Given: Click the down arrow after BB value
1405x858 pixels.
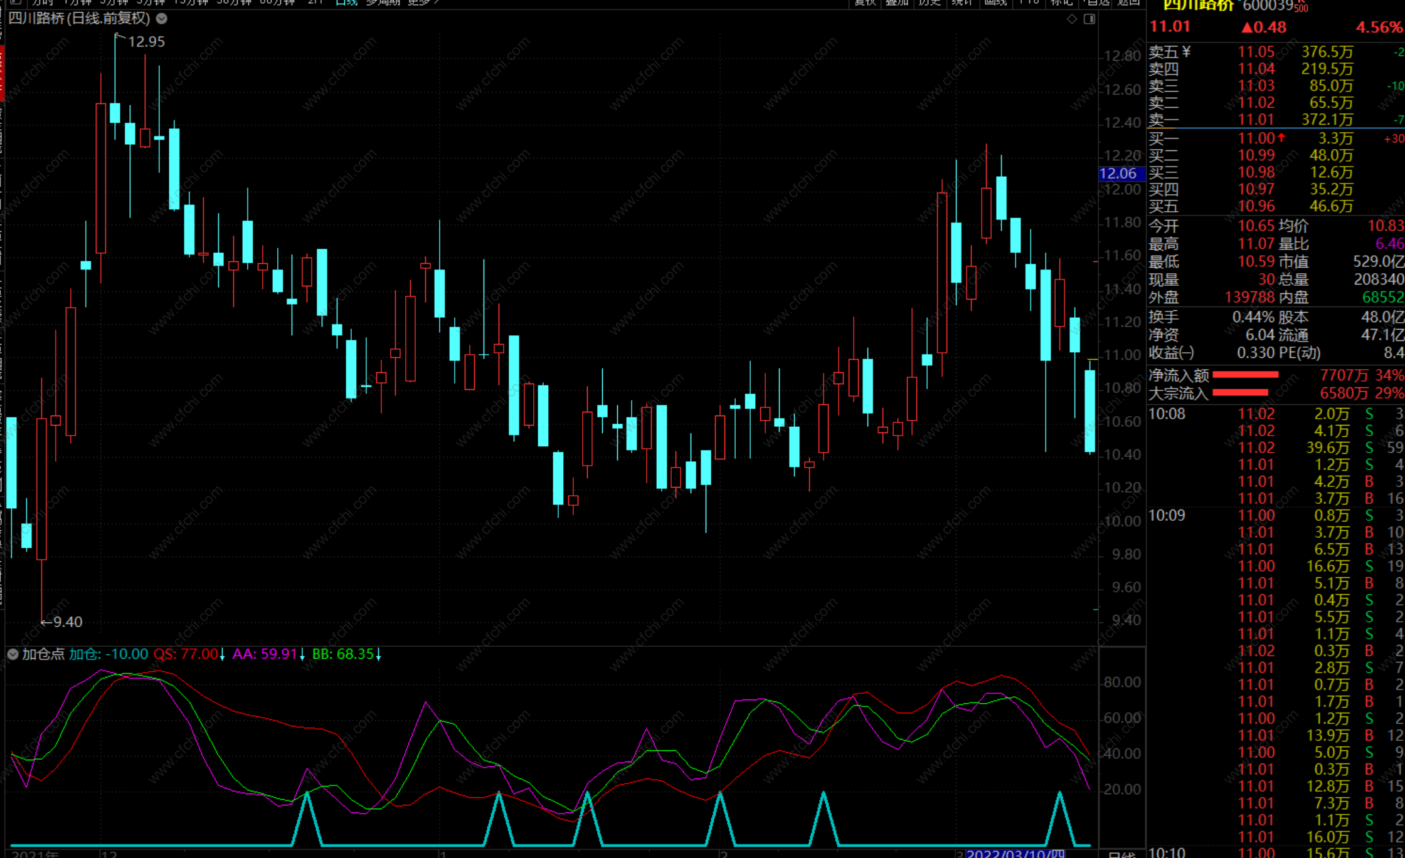Looking at the screenshot, I should click(378, 655).
